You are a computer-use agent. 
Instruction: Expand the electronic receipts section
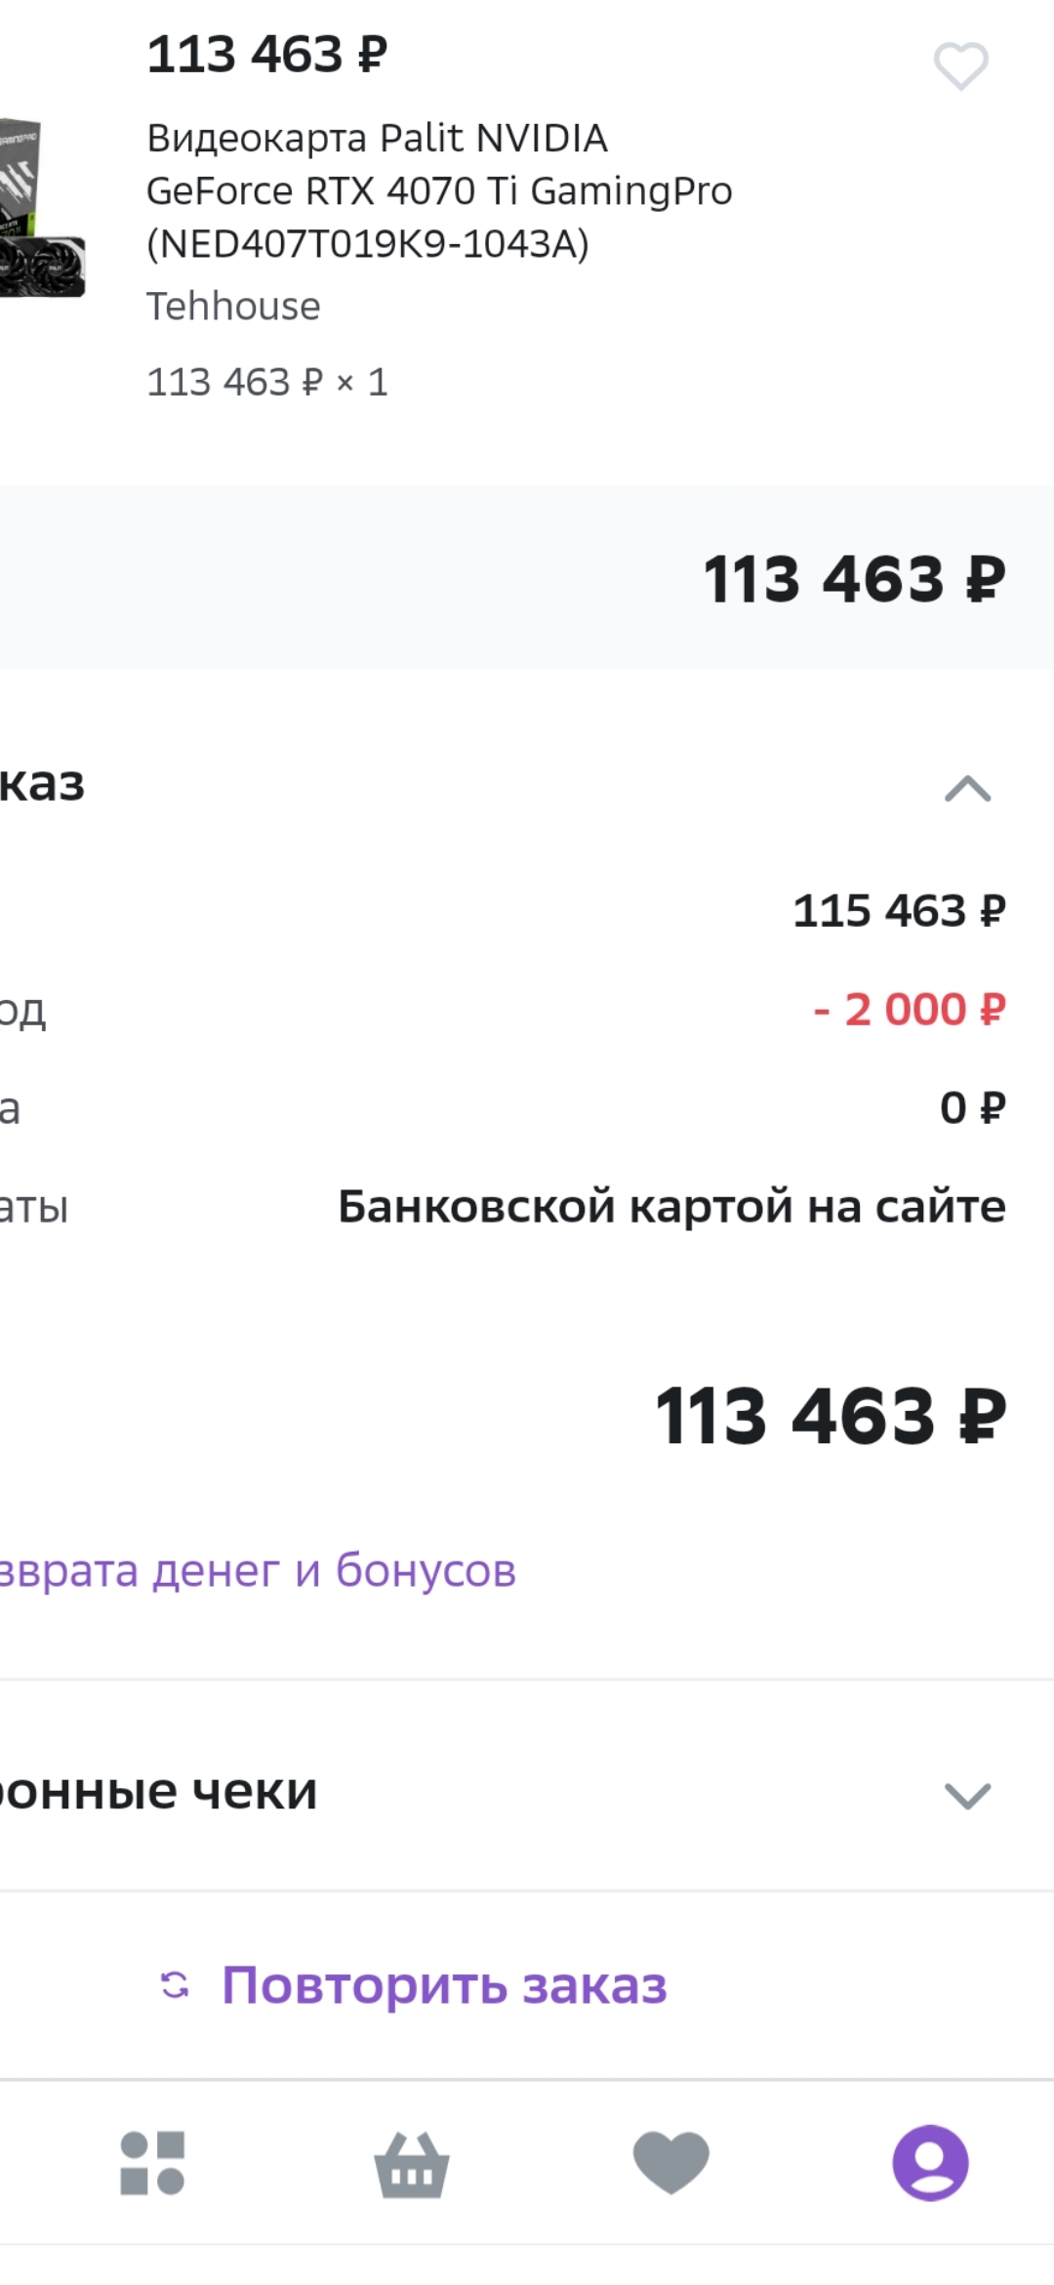[x=967, y=1795]
